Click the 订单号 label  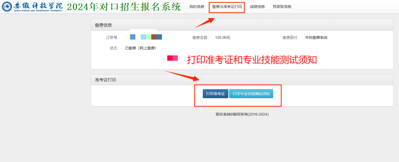click(112, 37)
